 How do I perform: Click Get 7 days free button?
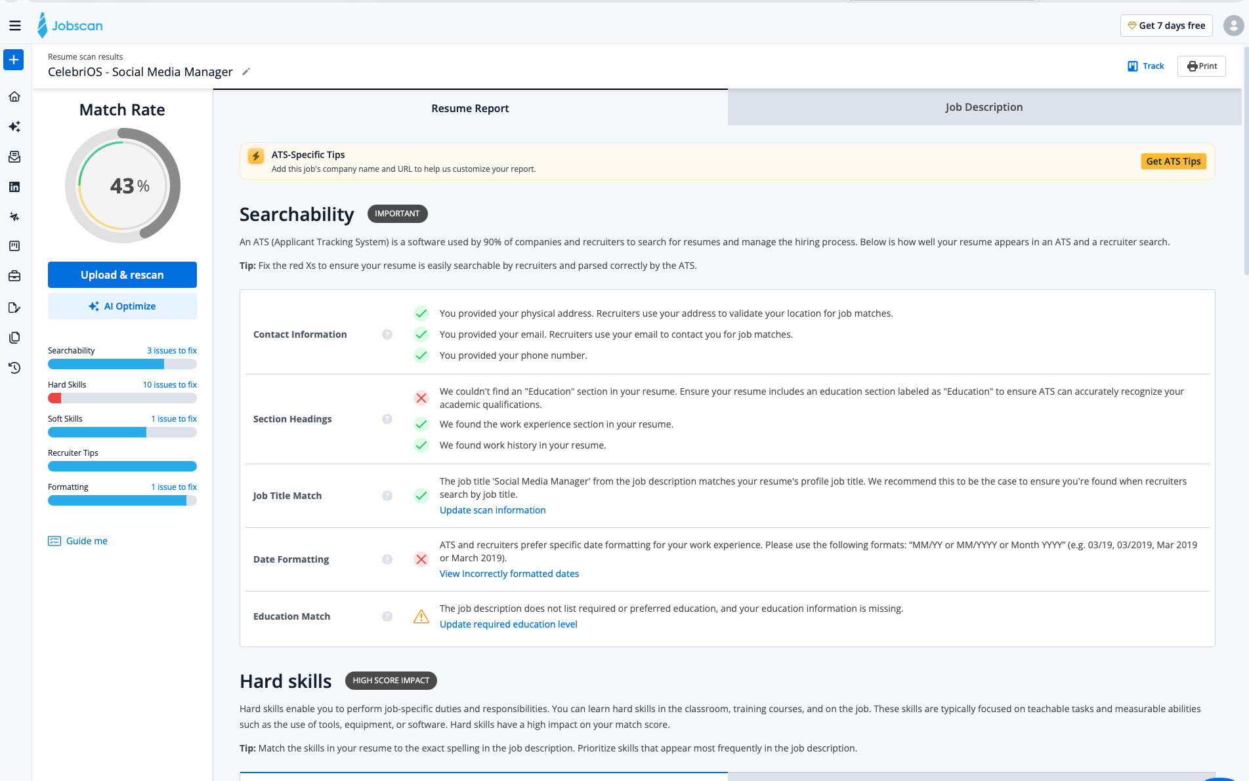coord(1166,26)
